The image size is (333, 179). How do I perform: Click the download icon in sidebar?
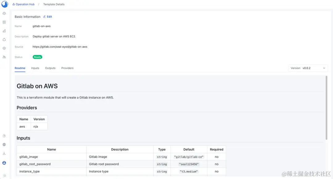[x=4, y=153]
